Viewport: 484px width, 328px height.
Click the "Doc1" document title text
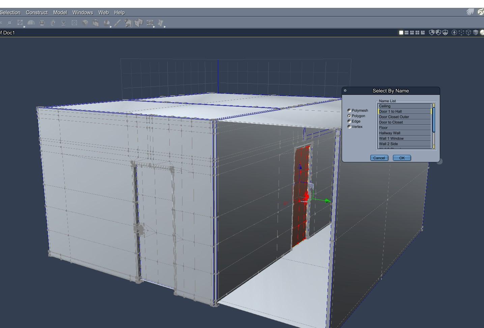tap(9, 33)
